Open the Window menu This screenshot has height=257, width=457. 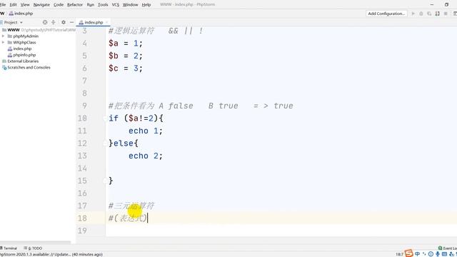(130, 5)
